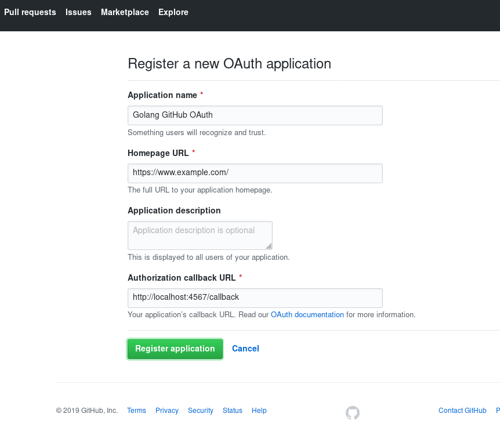Open the Help footer link
The height and width of the screenshot is (428, 500).
pos(259,411)
